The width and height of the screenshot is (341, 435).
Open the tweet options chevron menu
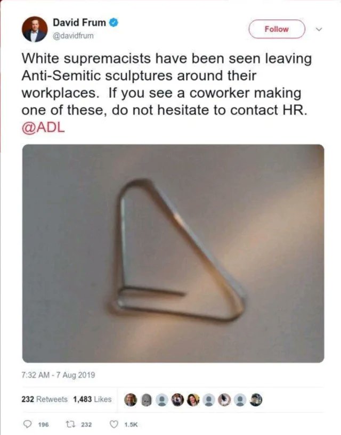click(319, 29)
